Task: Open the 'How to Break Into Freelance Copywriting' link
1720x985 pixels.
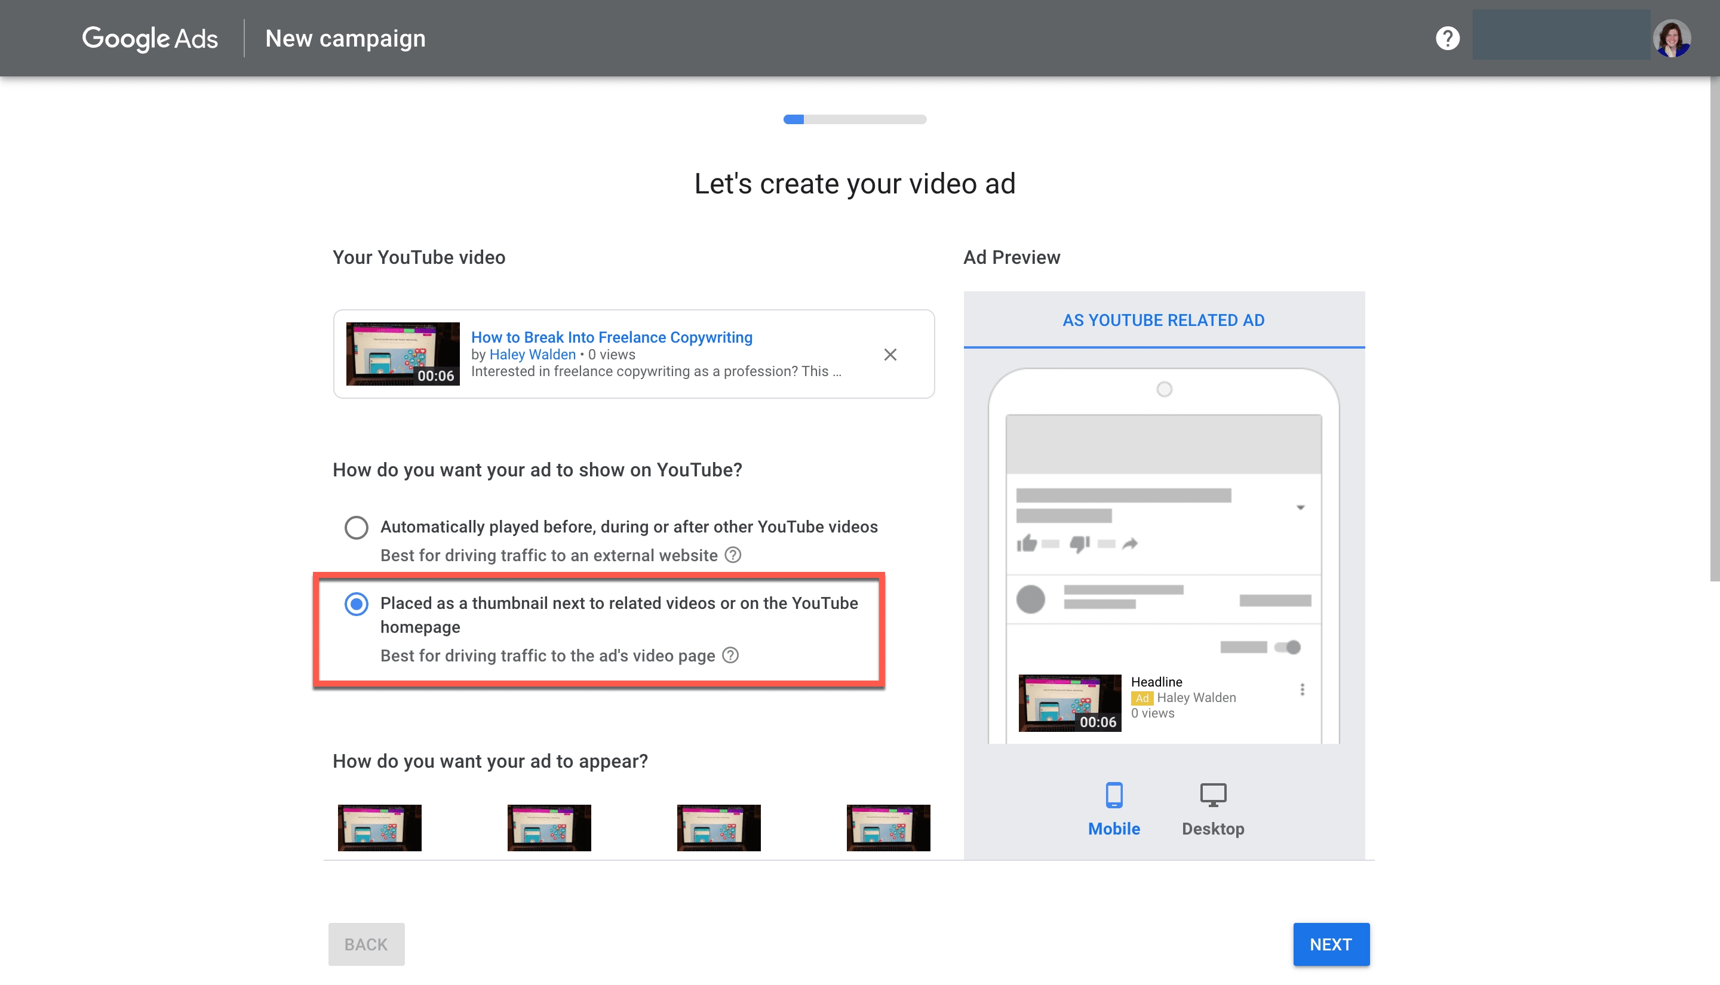Action: (x=611, y=337)
